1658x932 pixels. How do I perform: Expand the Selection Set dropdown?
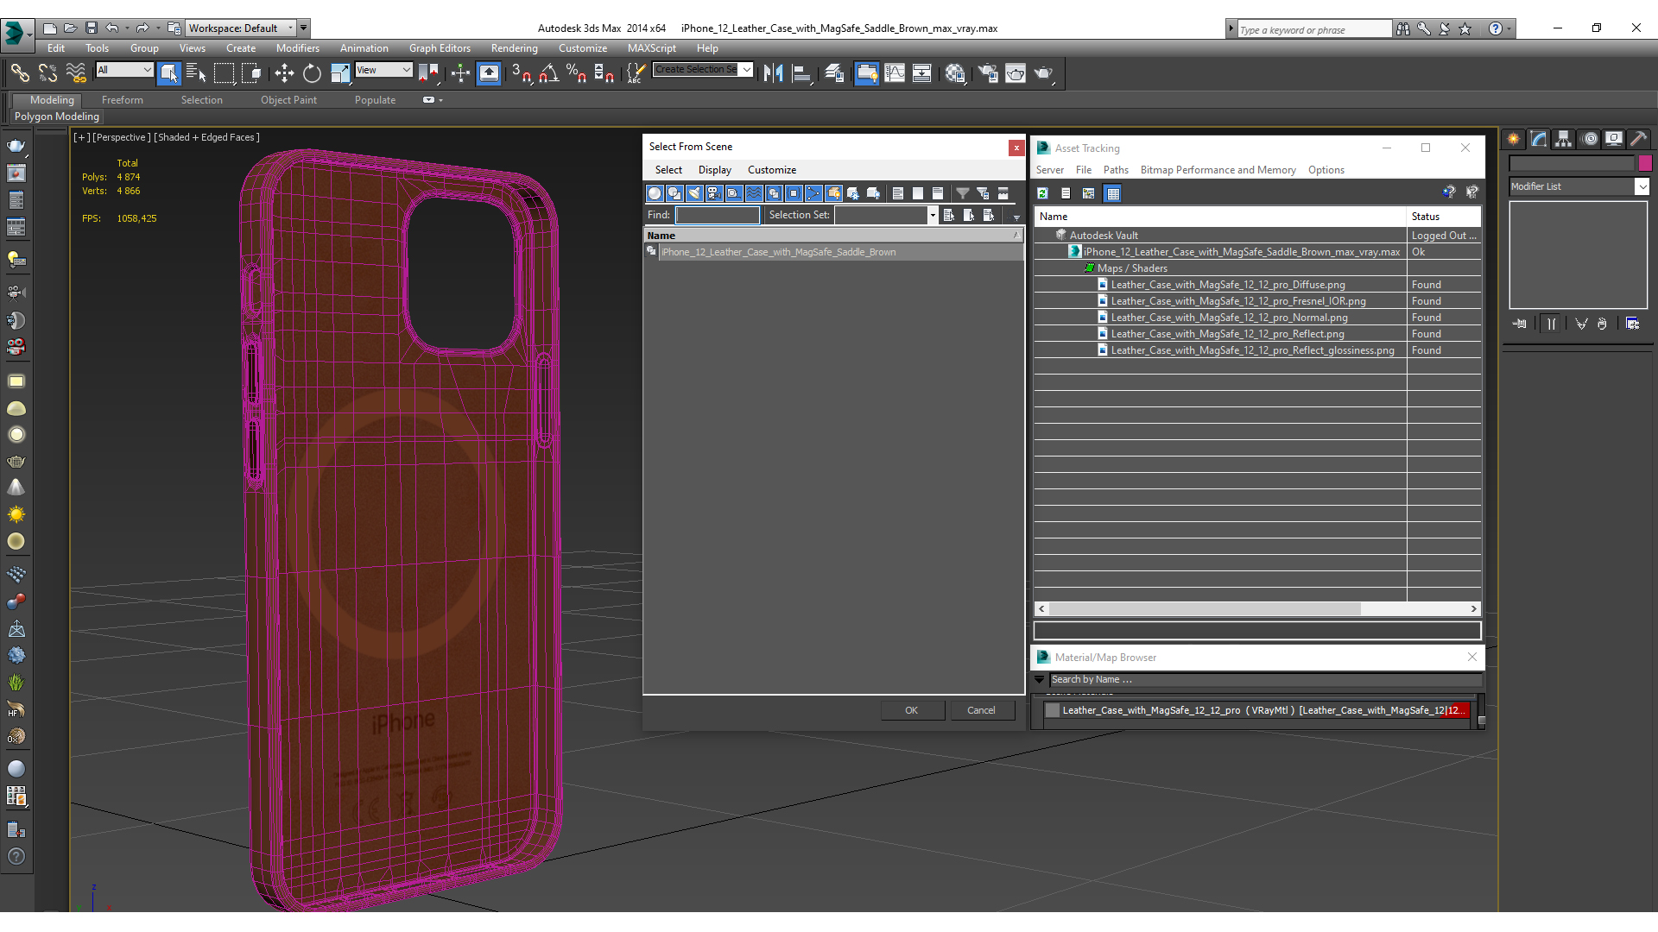pos(933,215)
